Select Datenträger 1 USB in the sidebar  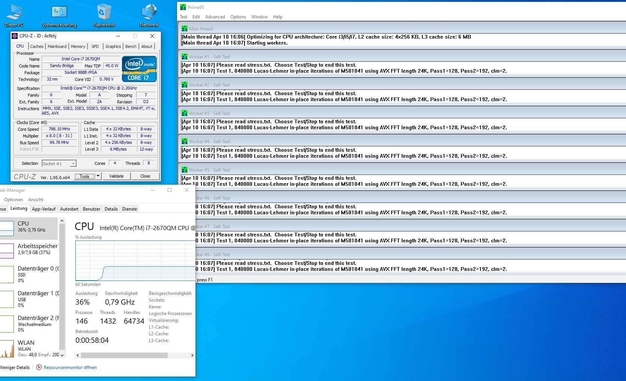(x=29, y=299)
